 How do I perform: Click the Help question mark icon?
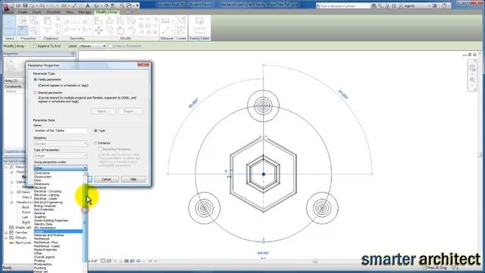click(x=445, y=6)
